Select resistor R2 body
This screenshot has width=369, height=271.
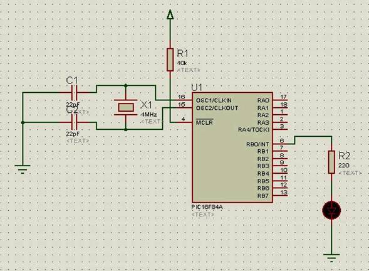pyautogui.click(x=331, y=162)
